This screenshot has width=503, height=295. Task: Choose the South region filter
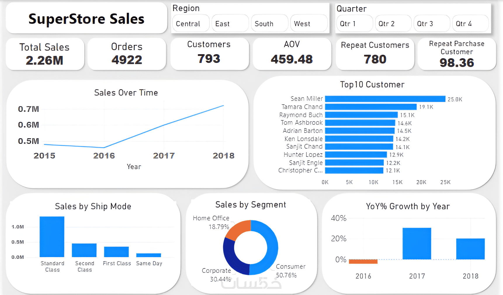(x=270, y=23)
